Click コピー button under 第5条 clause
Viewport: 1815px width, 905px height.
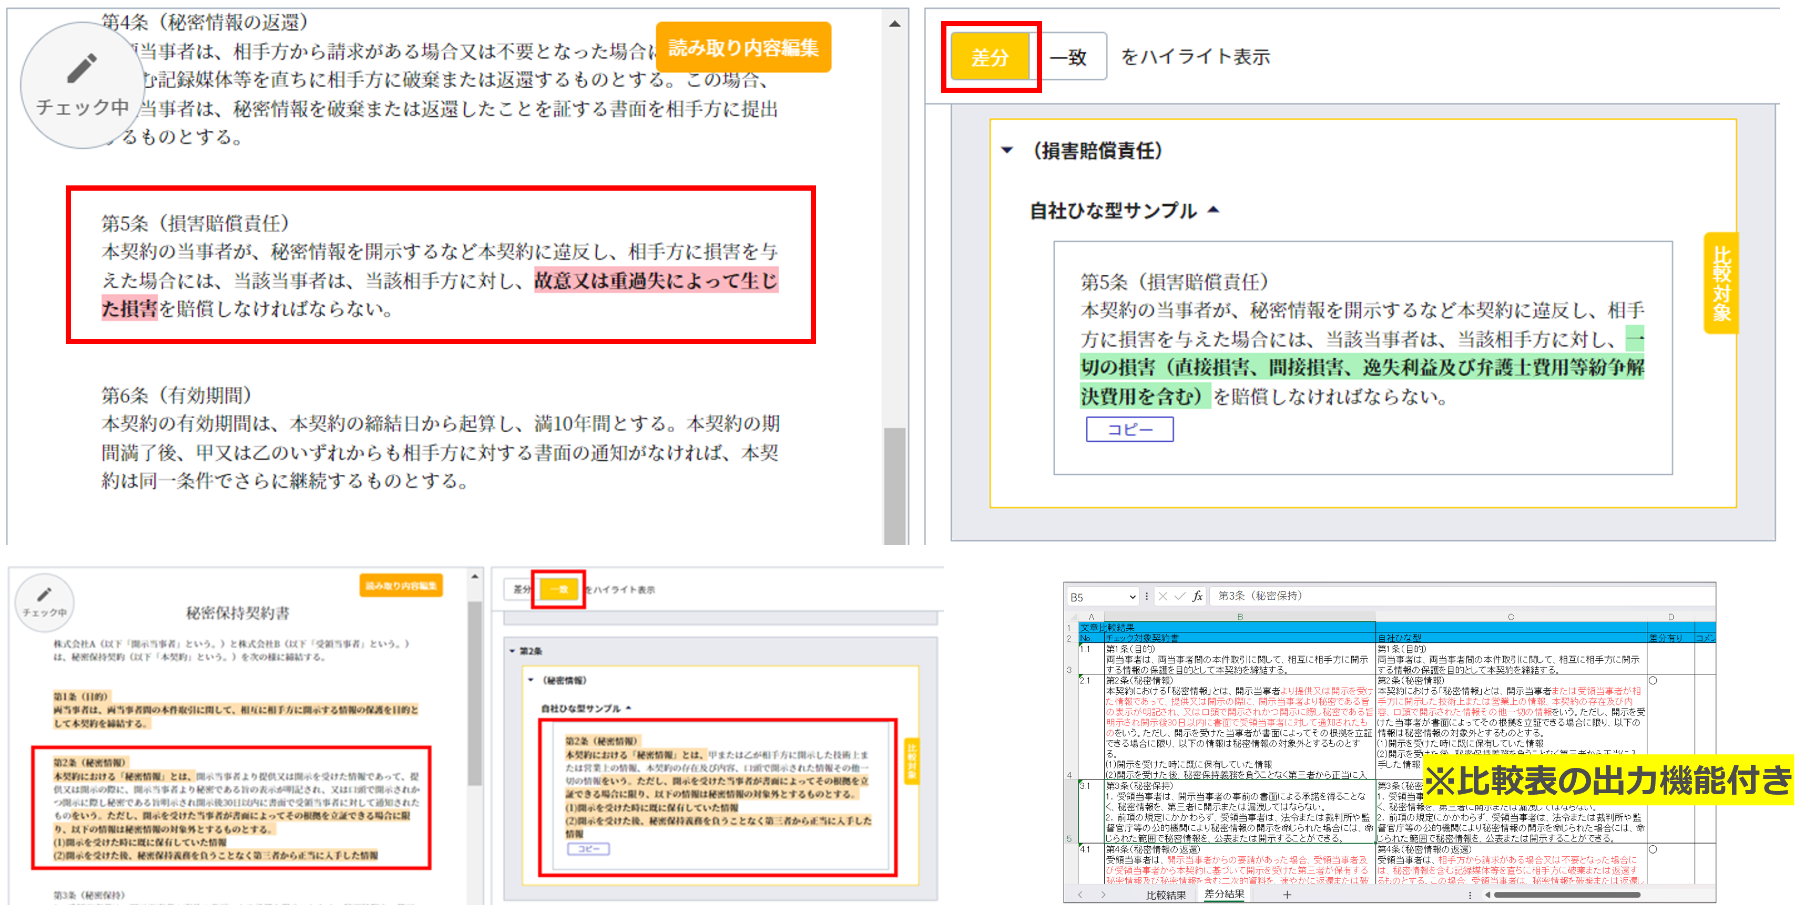pyautogui.click(x=1129, y=429)
